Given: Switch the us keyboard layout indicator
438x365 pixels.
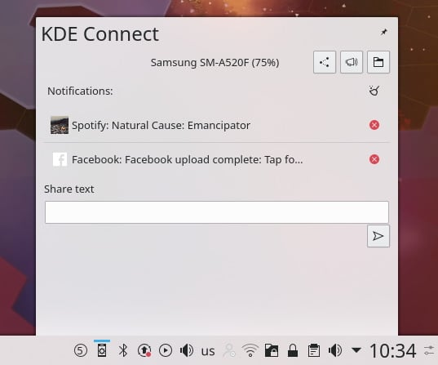Looking at the screenshot, I should 208,351.
